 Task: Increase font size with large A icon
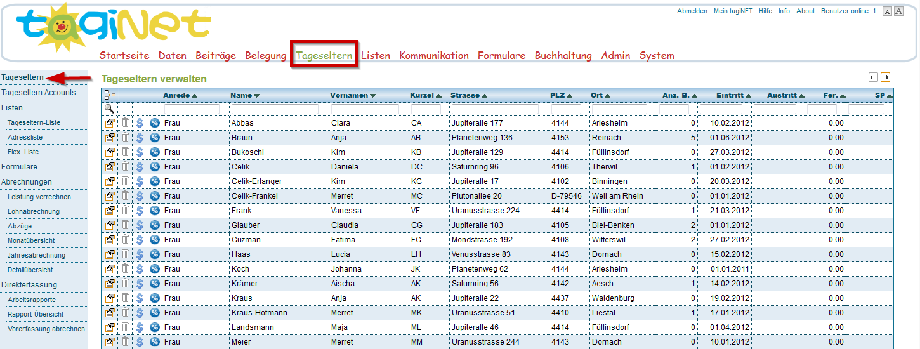pos(898,11)
